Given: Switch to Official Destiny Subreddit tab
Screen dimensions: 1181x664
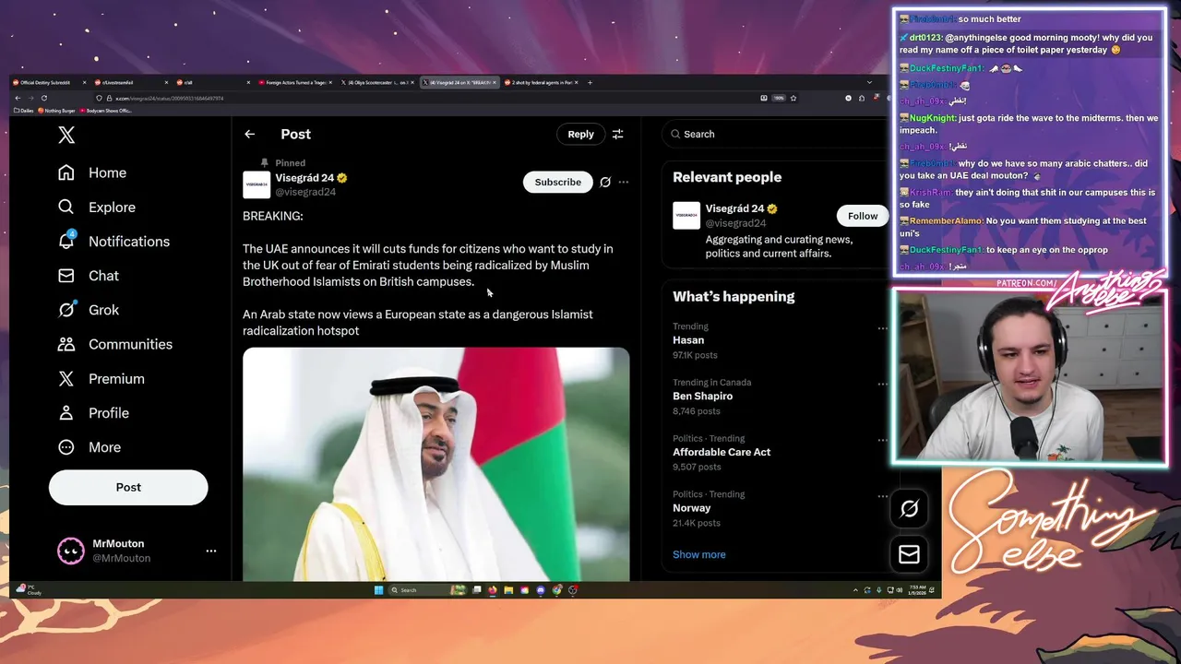Looking at the screenshot, I should click(x=48, y=82).
